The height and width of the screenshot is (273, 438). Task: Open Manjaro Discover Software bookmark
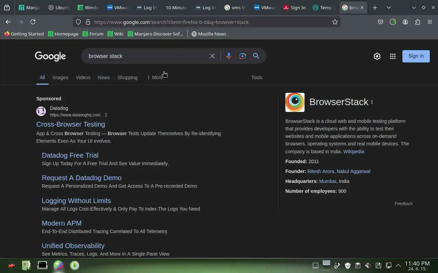155,34
